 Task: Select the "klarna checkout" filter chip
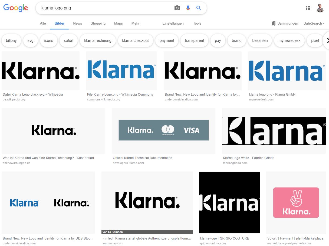tap(135, 41)
